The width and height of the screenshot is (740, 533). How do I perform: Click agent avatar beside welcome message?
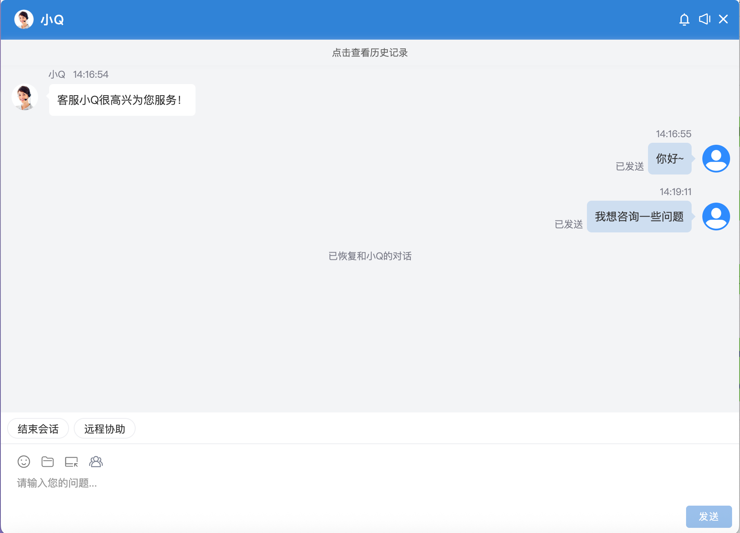pyautogui.click(x=25, y=97)
